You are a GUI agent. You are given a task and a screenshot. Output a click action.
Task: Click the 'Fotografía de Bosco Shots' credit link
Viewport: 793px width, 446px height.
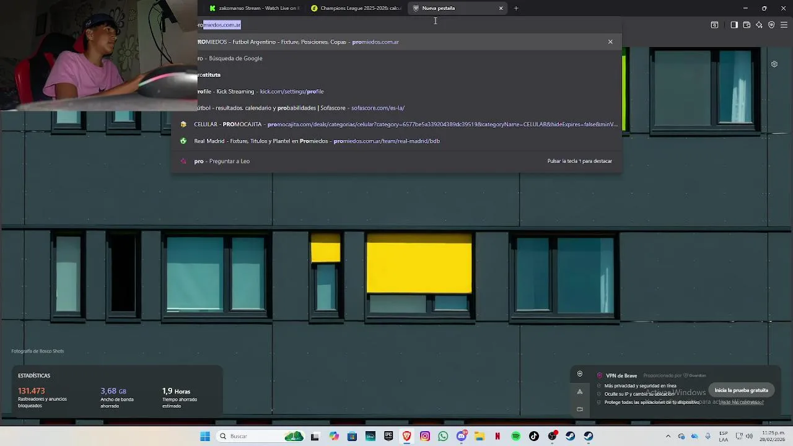coord(37,351)
